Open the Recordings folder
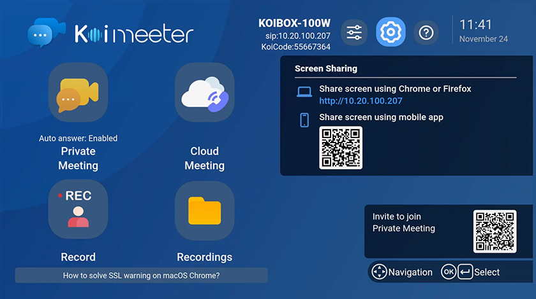Image resolution: width=536 pixels, height=299 pixels. point(204,209)
